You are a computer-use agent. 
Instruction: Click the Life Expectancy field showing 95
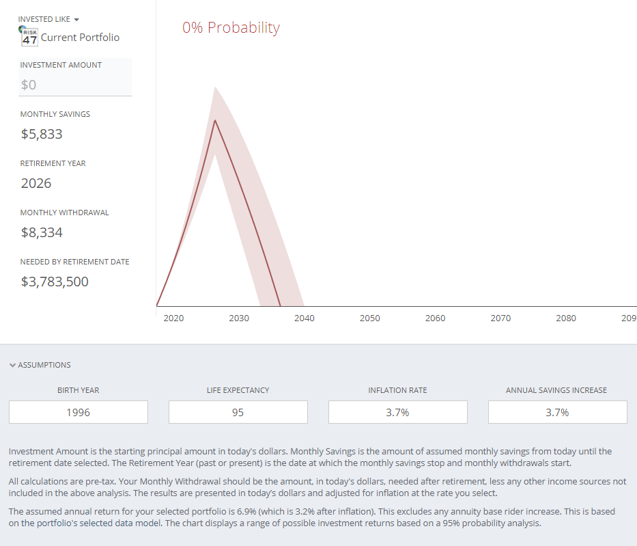pyautogui.click(x=238, y=412)
